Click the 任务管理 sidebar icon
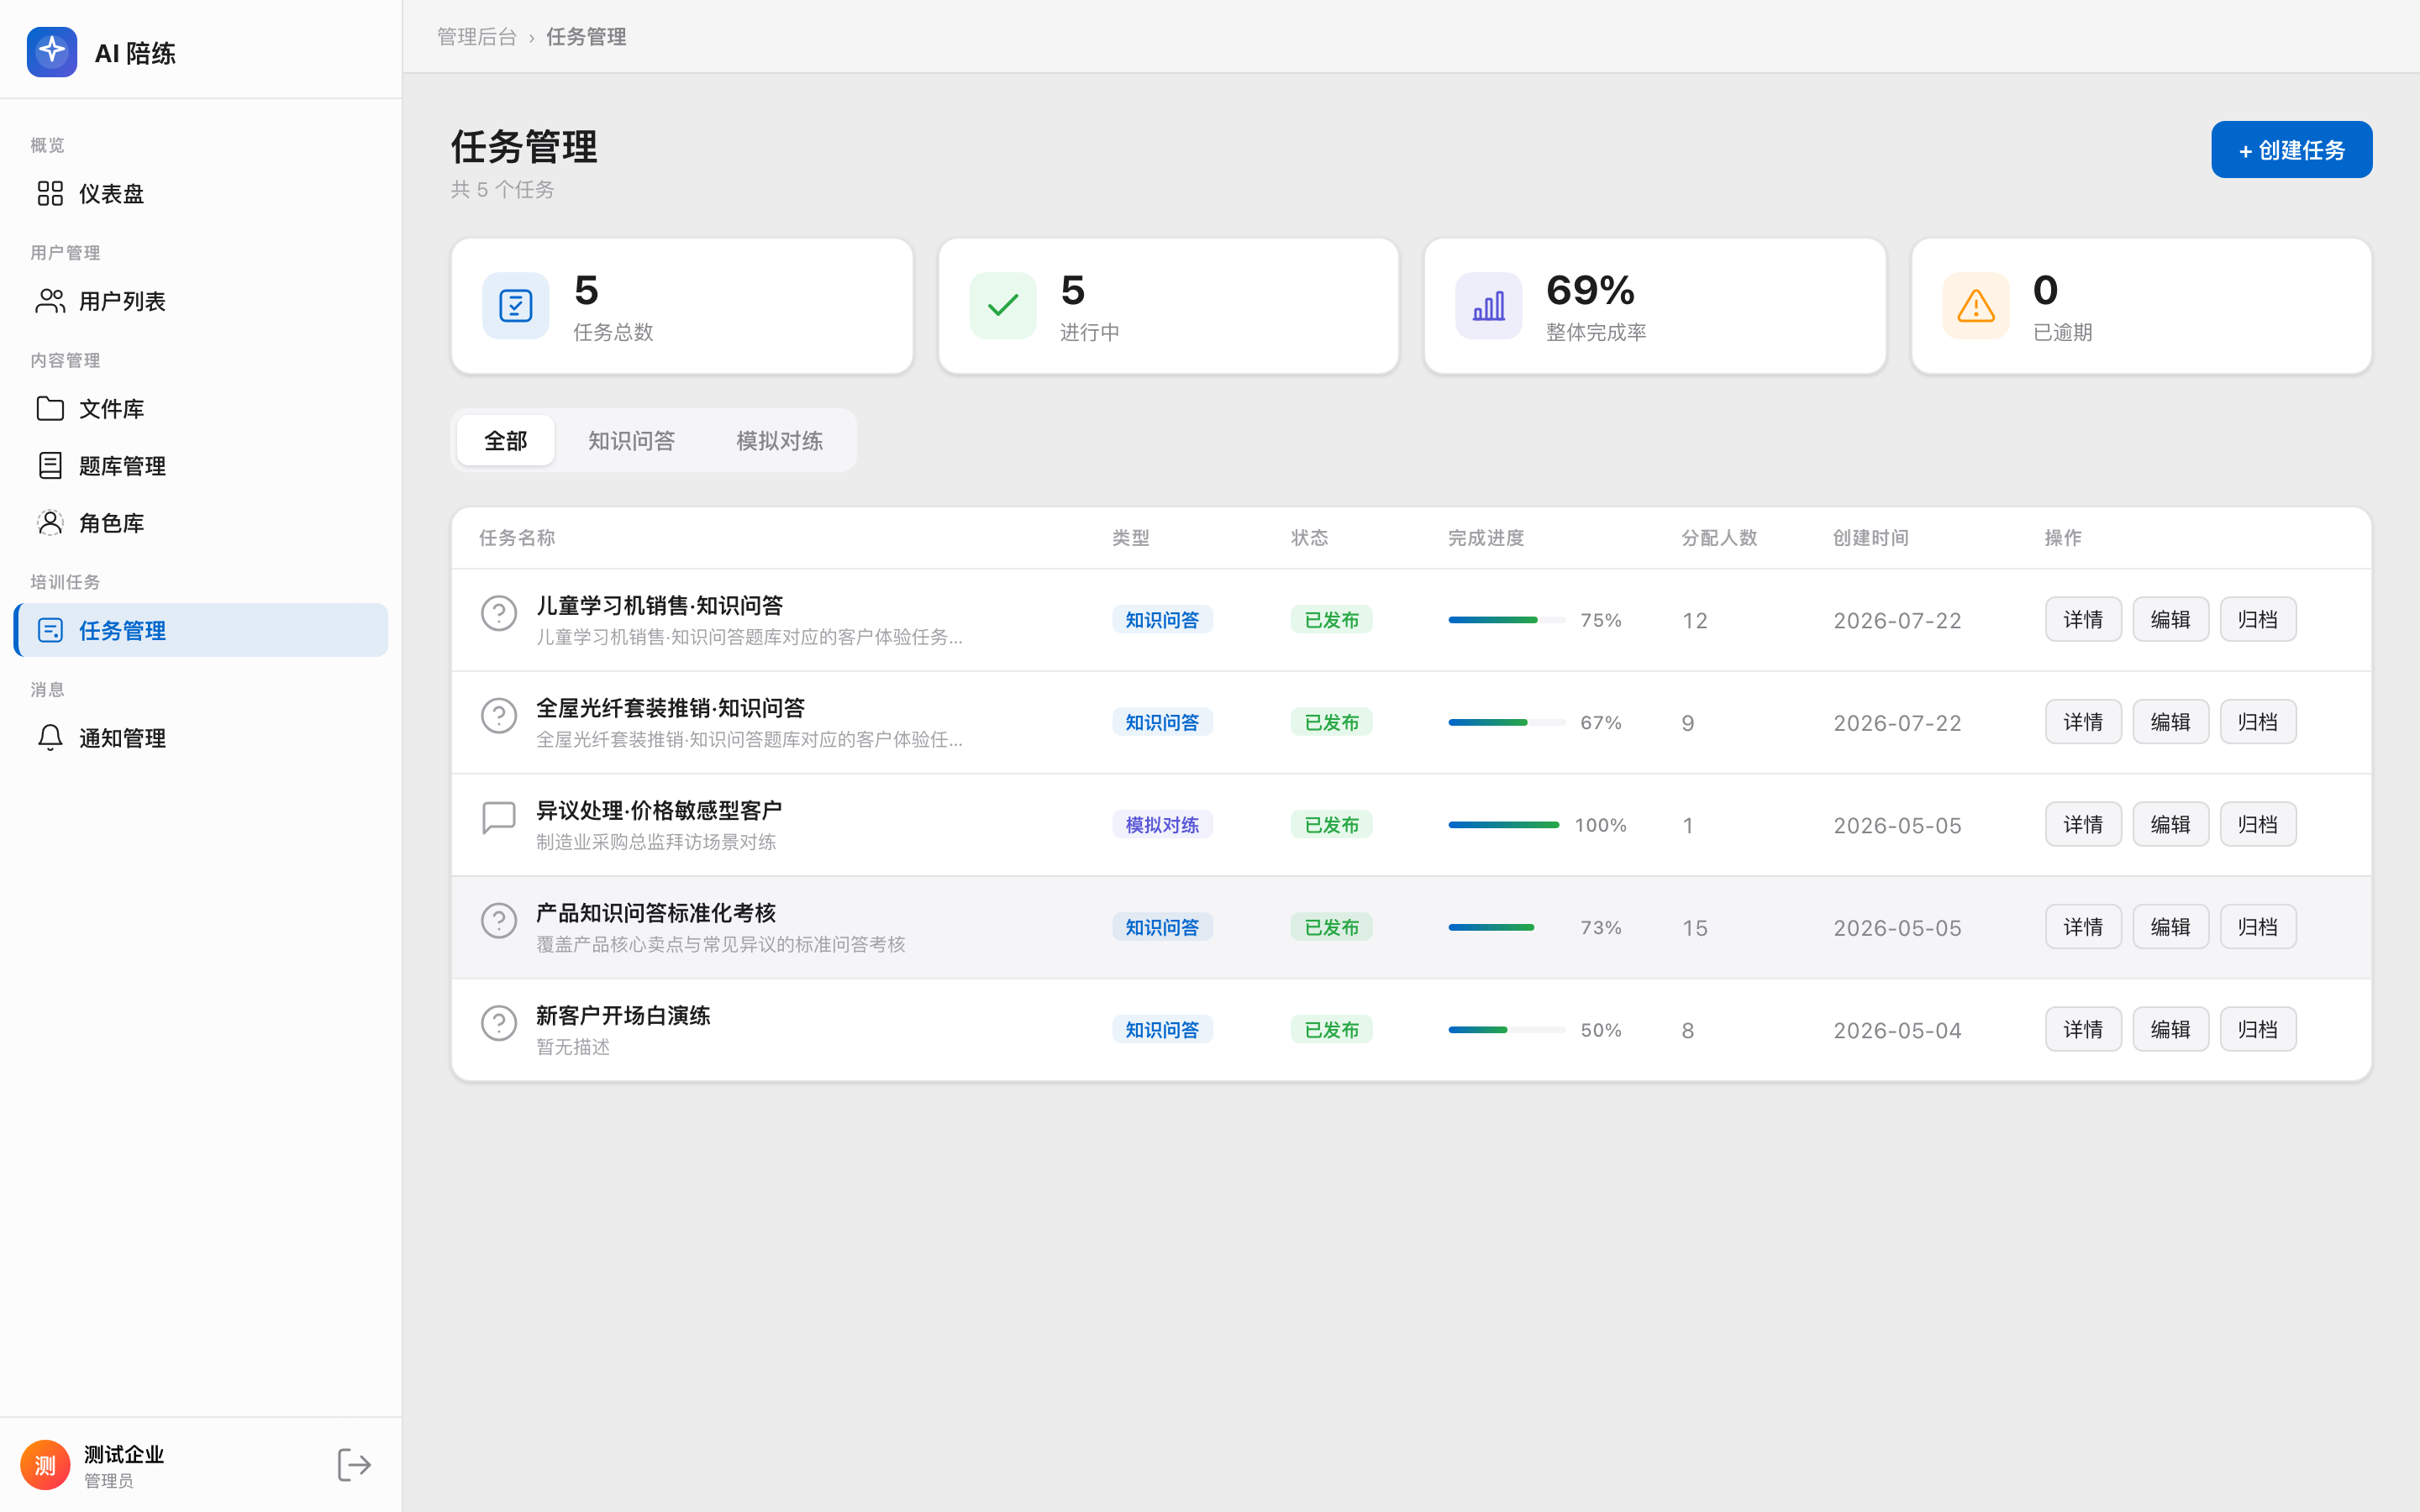The image size is (2420, 1512). click(50, 630)
